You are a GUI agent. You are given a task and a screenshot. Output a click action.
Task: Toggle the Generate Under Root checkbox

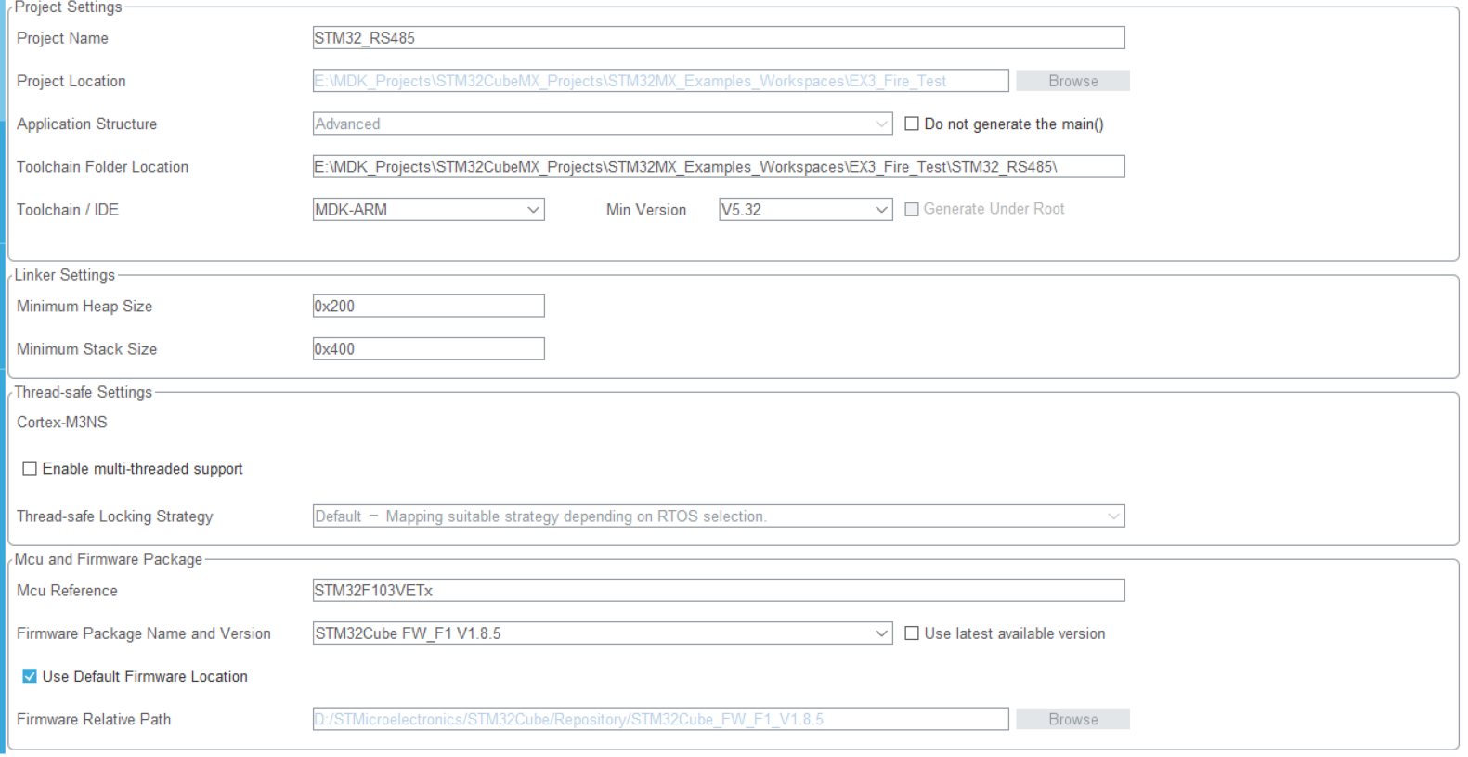click(x=912, y=209)
